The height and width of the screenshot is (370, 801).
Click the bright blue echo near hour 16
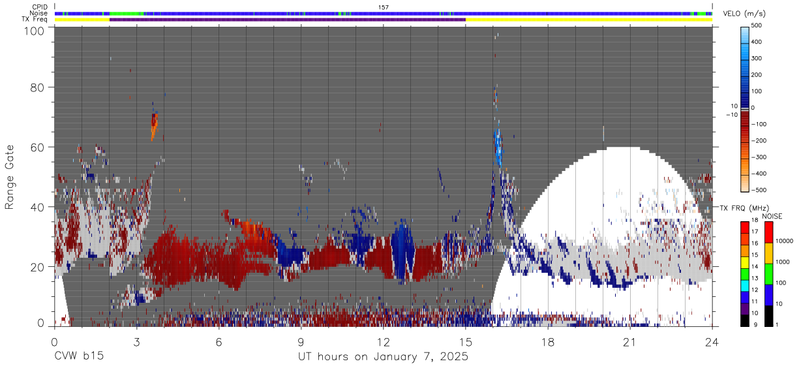pyautogui.click(x=498, y=147)
